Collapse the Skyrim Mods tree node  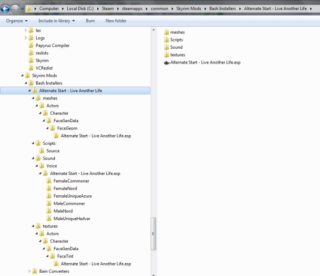22,75
